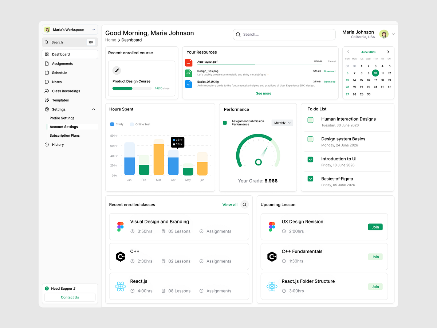Viewport: 437px width, 328px height.
Task: Uncheck the completed Introduction to UI task
Action: 310,160
